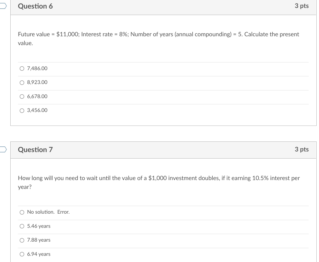Viewport: 319px width, 262px height.
Task: Select the 7,486.00 answer option
Action: pos(37,68)
